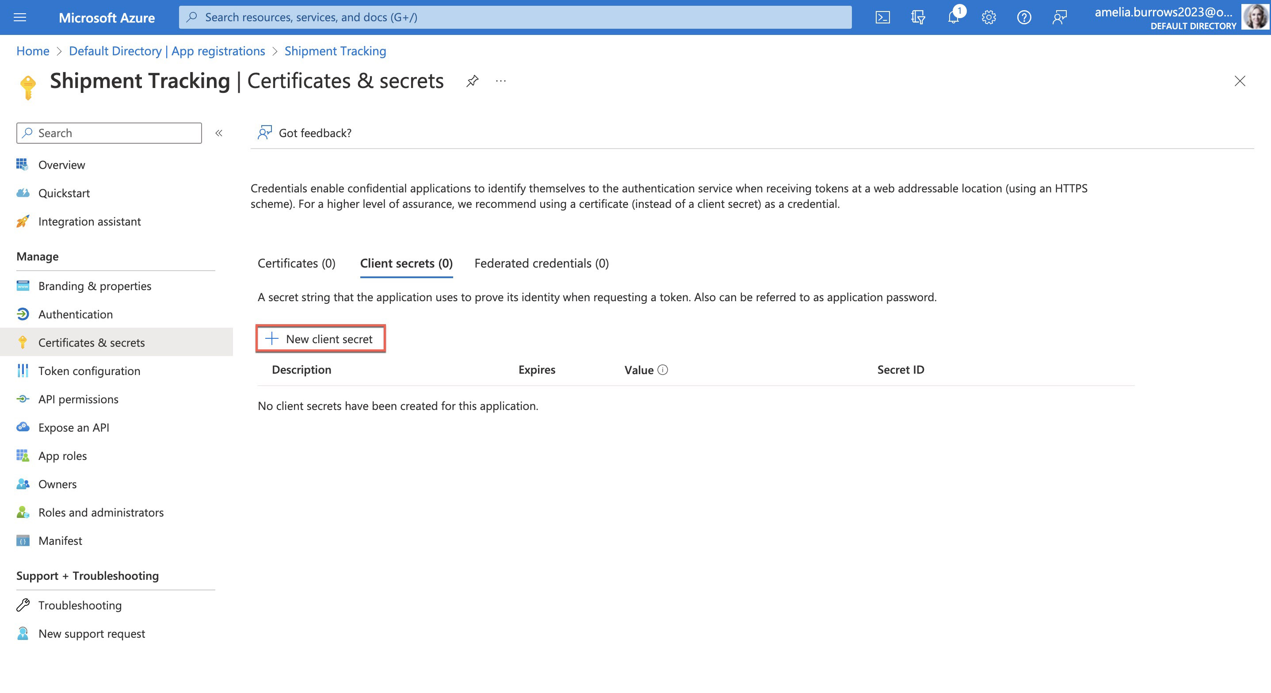
Task: Click the Certificates & secrets icon
Action: pos(22,341)
